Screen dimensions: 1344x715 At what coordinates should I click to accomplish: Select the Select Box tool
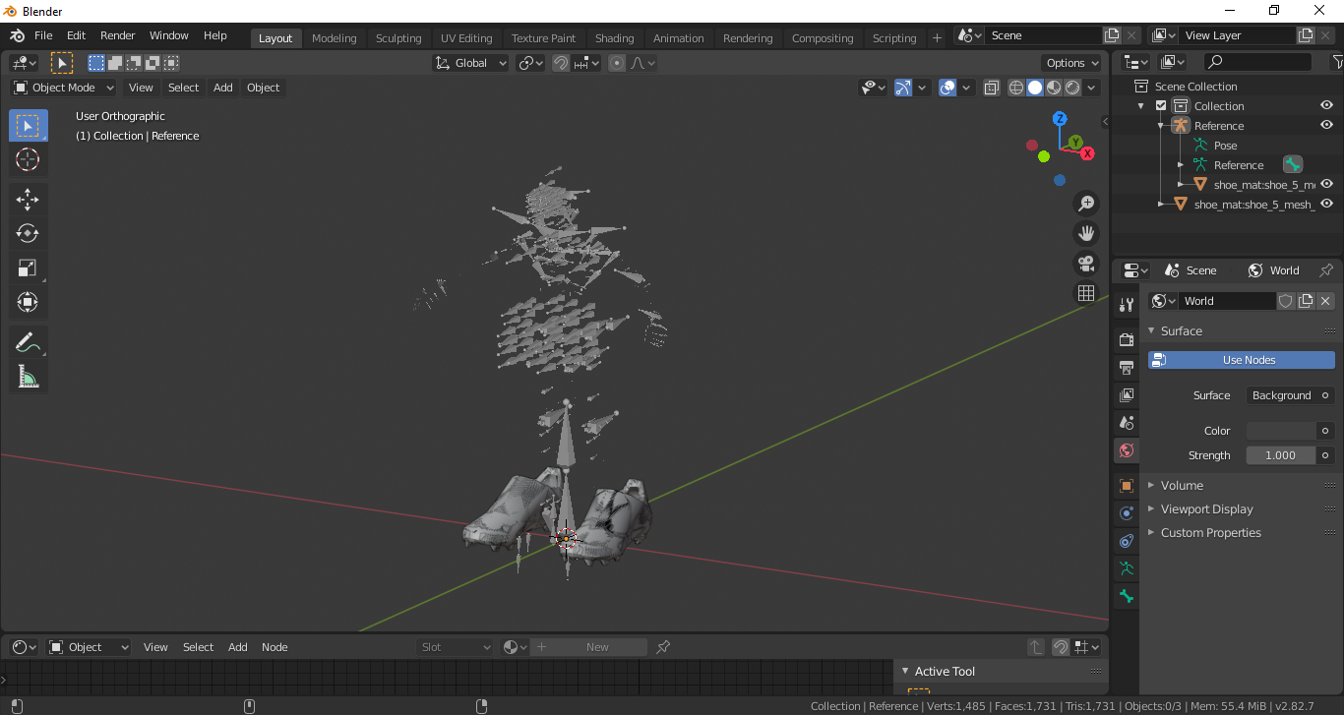click(28, 126)
